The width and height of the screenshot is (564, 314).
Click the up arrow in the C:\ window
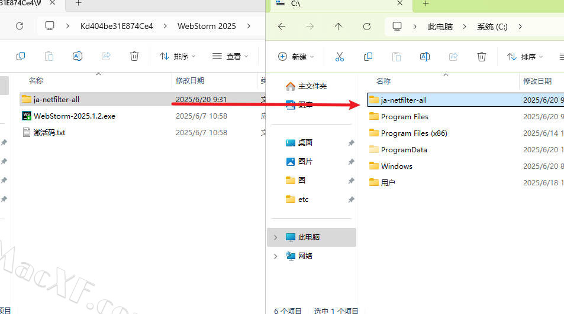(338, 26)
